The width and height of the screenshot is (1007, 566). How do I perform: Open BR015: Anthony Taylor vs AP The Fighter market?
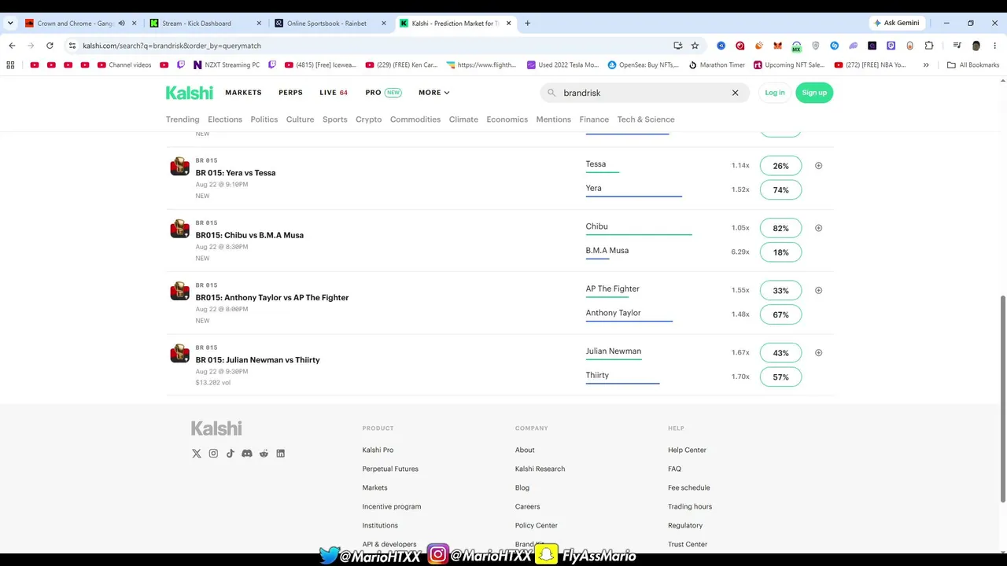[x=272, y=297]
